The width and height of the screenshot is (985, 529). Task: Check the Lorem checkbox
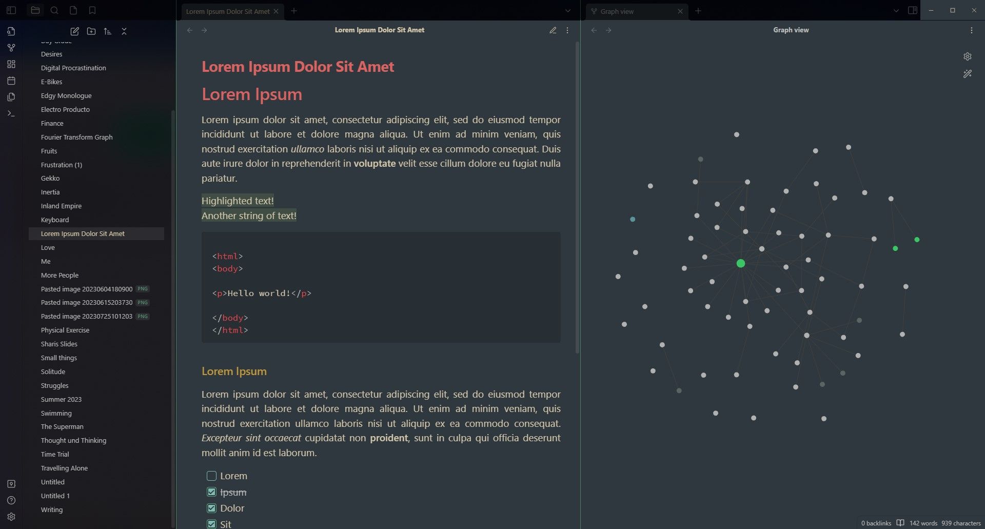[211, 476]
